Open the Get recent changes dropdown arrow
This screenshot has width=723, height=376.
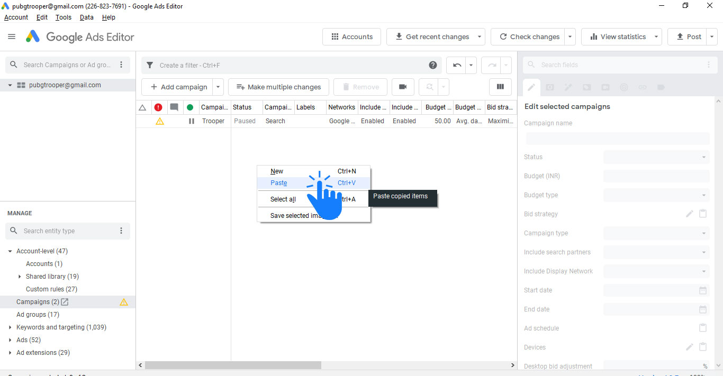pyautogui.click(x=480, y=37)
